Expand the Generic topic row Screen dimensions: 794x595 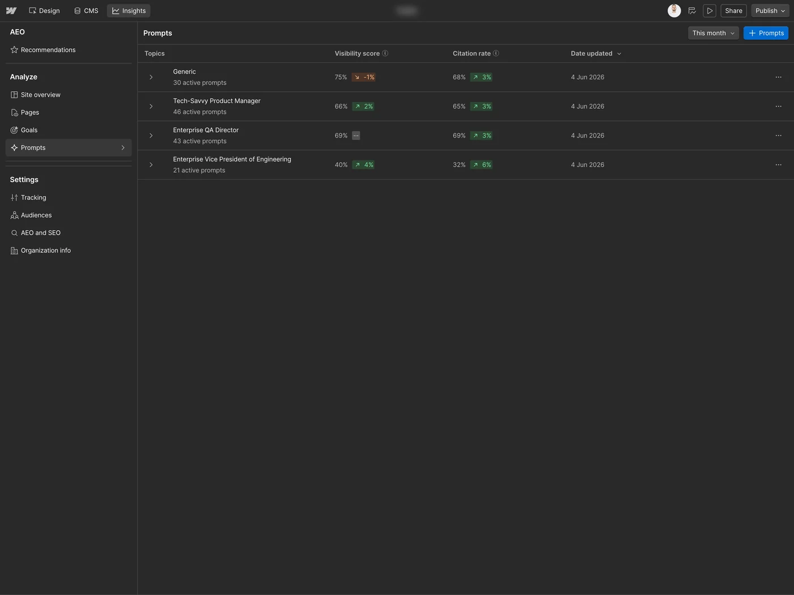(x=151, y=77)
